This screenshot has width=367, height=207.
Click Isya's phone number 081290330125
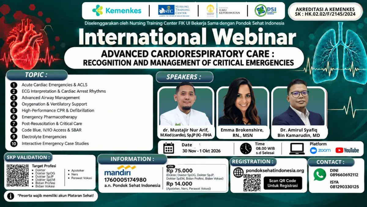point(344,186)
